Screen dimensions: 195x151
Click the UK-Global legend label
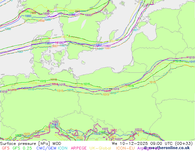click(x=100, y=148)
